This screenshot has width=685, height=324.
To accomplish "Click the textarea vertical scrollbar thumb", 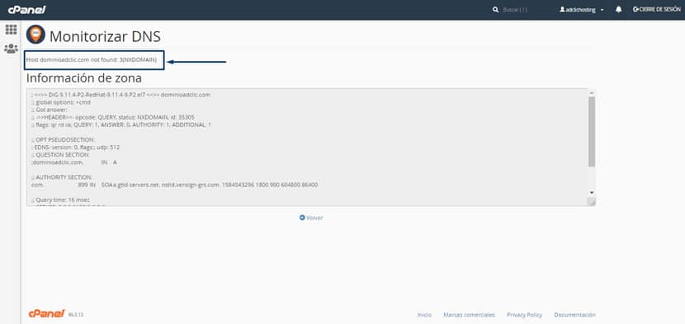I will (592, 131).
